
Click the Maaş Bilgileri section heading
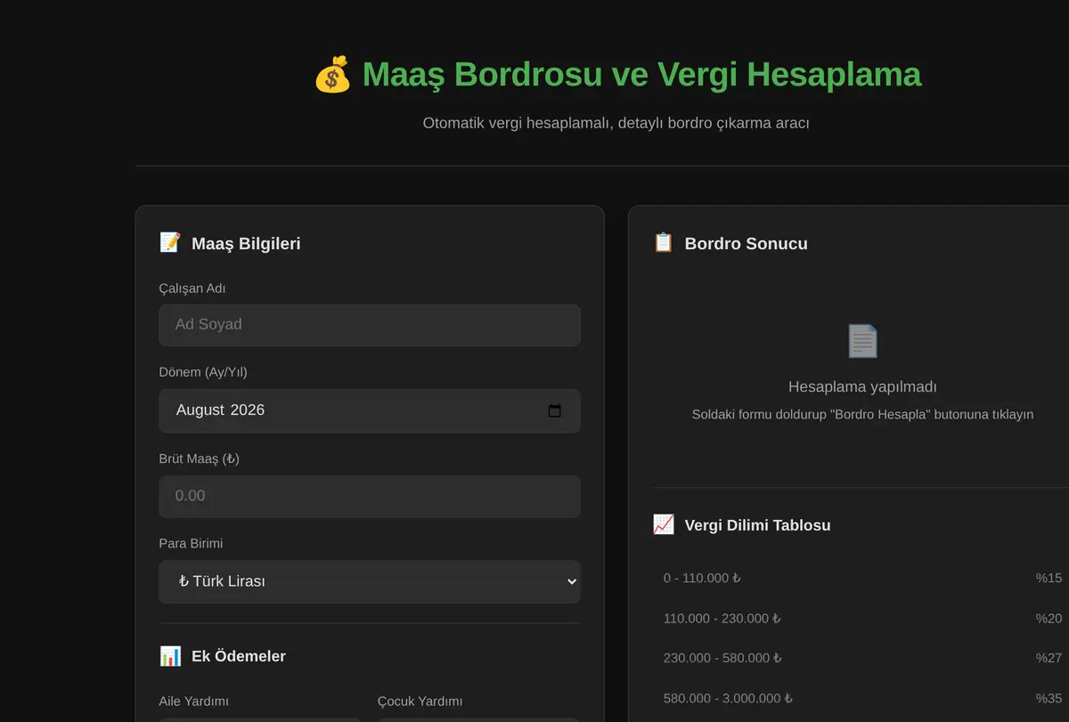pyautogui.click(x=246, y=243)
